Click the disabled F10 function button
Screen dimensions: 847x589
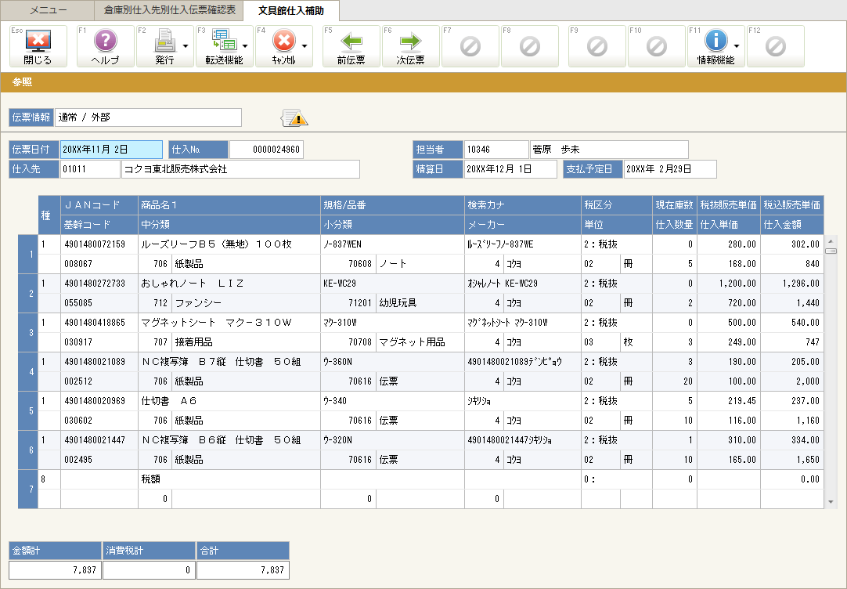pyautogui.click(x=656, y=46)
